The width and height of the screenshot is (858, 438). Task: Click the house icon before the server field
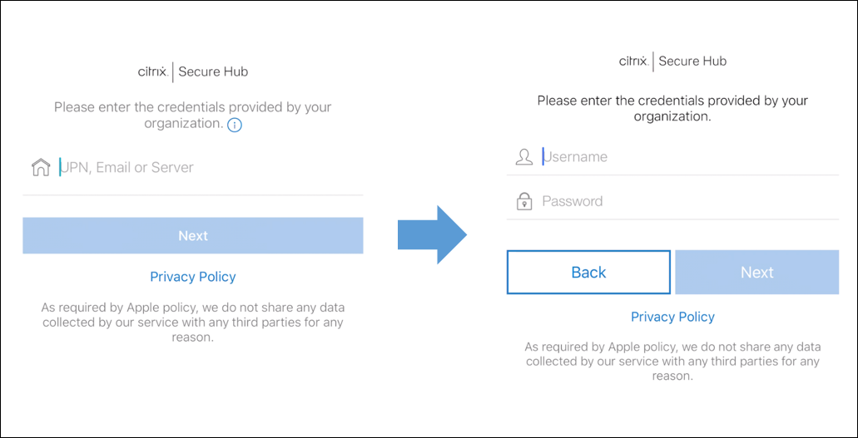(x=41, y=168)
